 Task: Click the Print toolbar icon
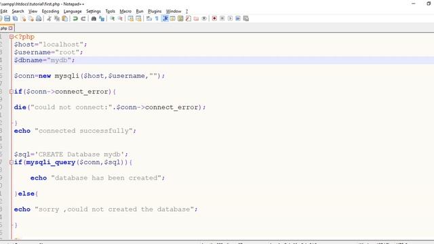(x=39, y=18)
